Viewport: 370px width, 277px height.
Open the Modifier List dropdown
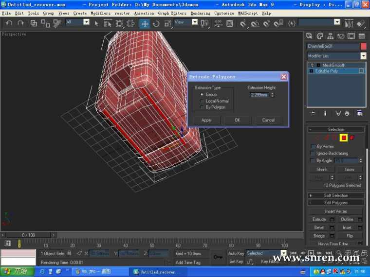363,56
